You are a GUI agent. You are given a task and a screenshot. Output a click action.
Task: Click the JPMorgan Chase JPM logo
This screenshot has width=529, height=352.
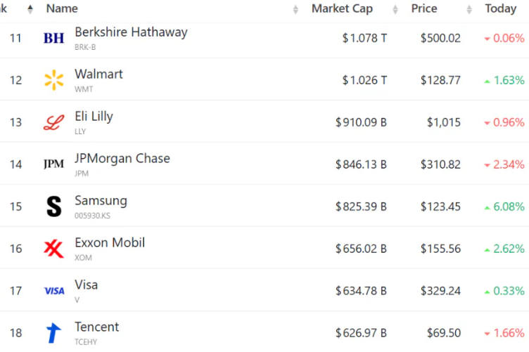pyautogui.click(x=54, y=164)
